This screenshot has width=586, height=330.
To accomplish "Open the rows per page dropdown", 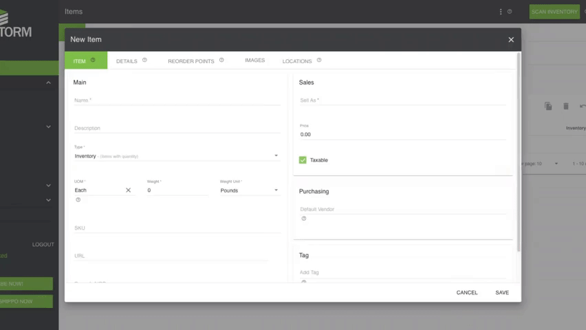I will click(556, 164).
